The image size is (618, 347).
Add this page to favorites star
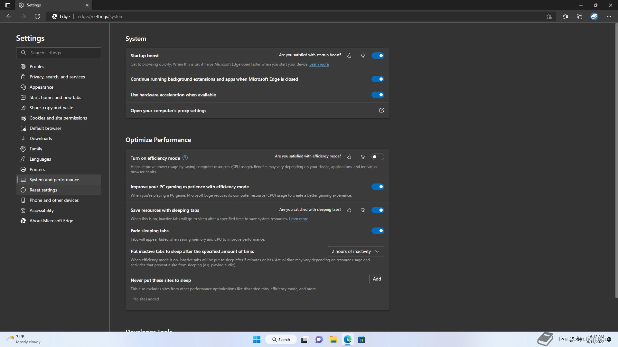(x=549, y=16)
